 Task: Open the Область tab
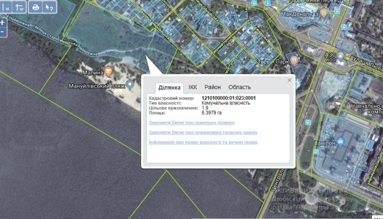click(239, 87)
